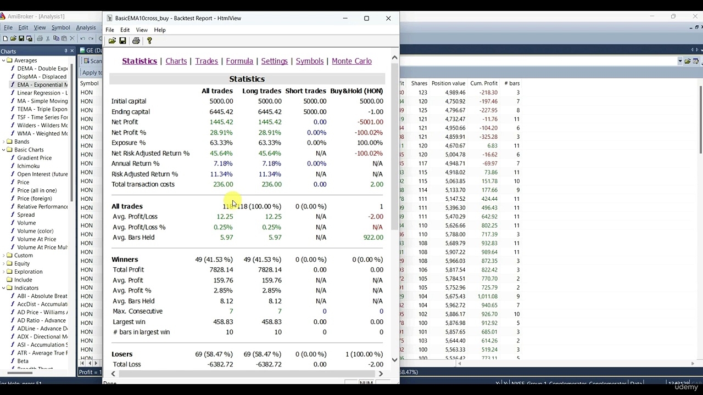New document icon in AmiBroker toolbar
Screen dimensions: 703x395
[5, 38]
